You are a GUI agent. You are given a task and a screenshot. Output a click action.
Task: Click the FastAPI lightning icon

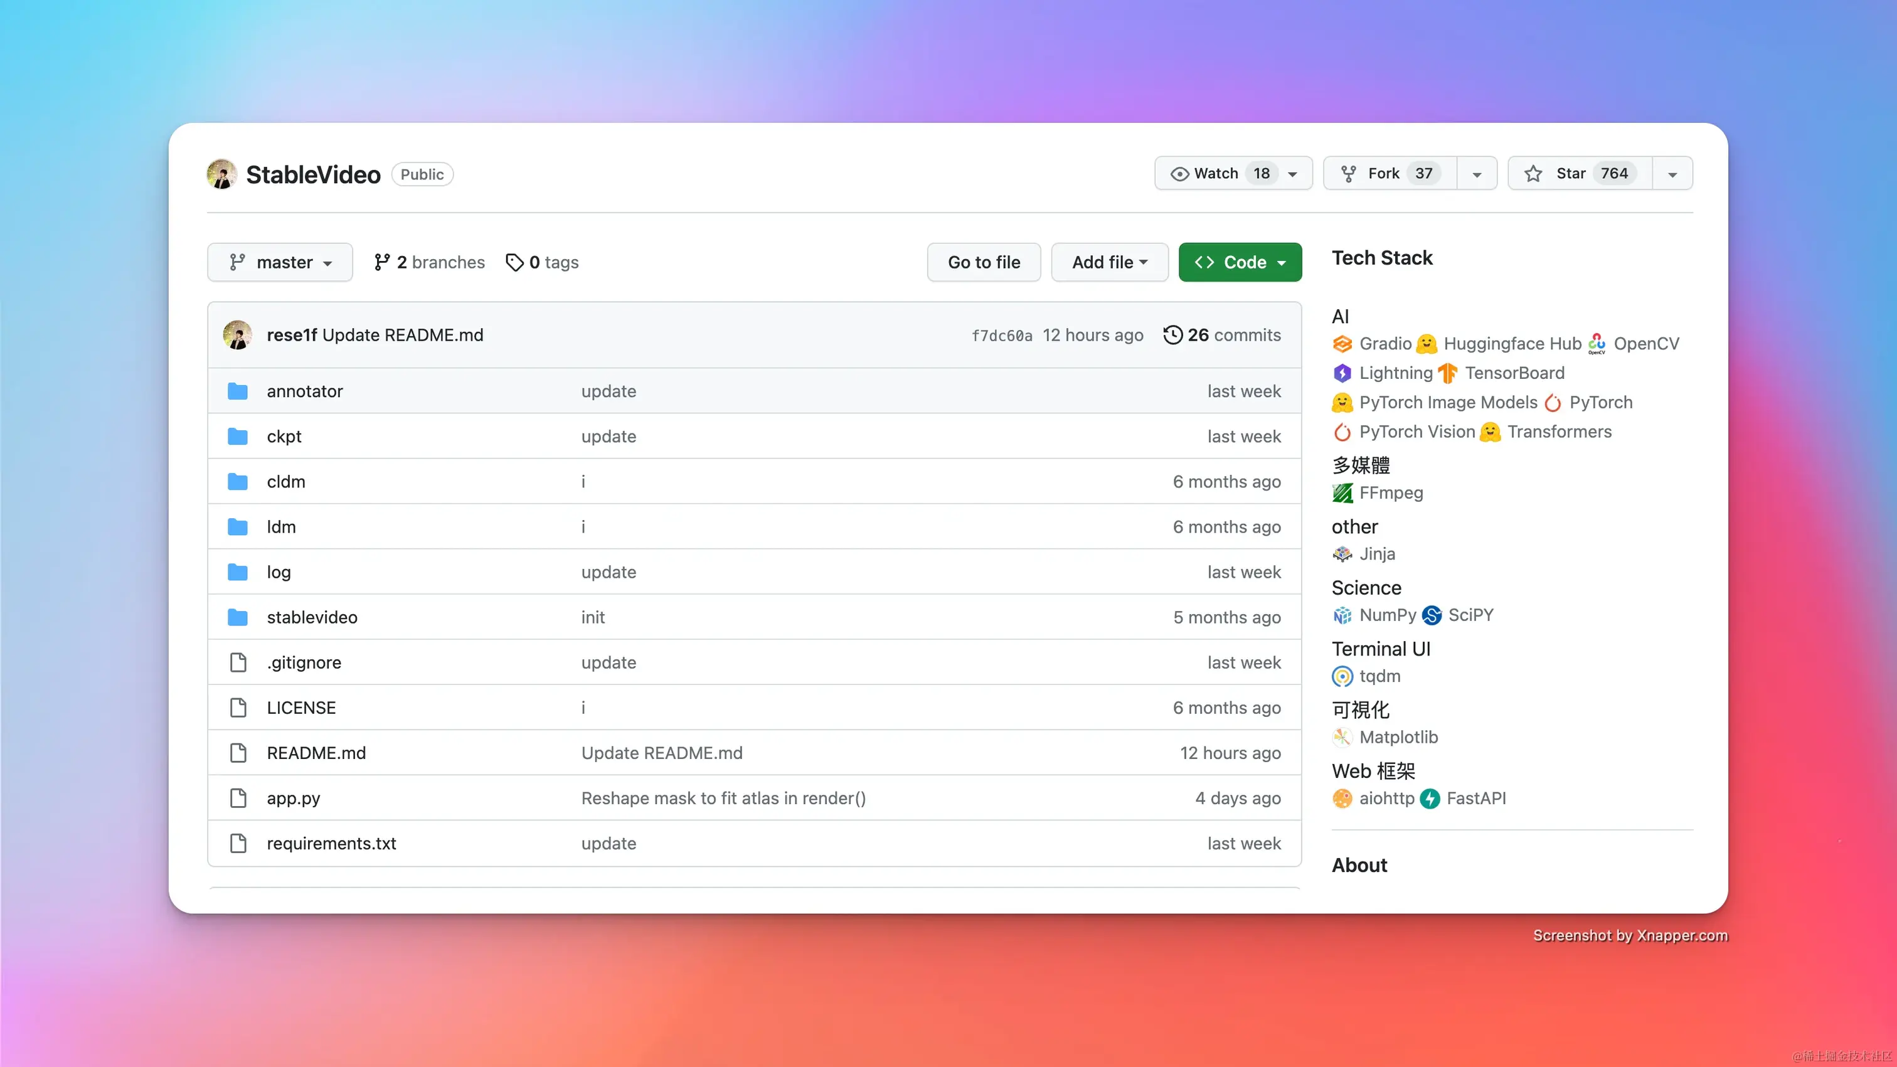[1430, 799]
